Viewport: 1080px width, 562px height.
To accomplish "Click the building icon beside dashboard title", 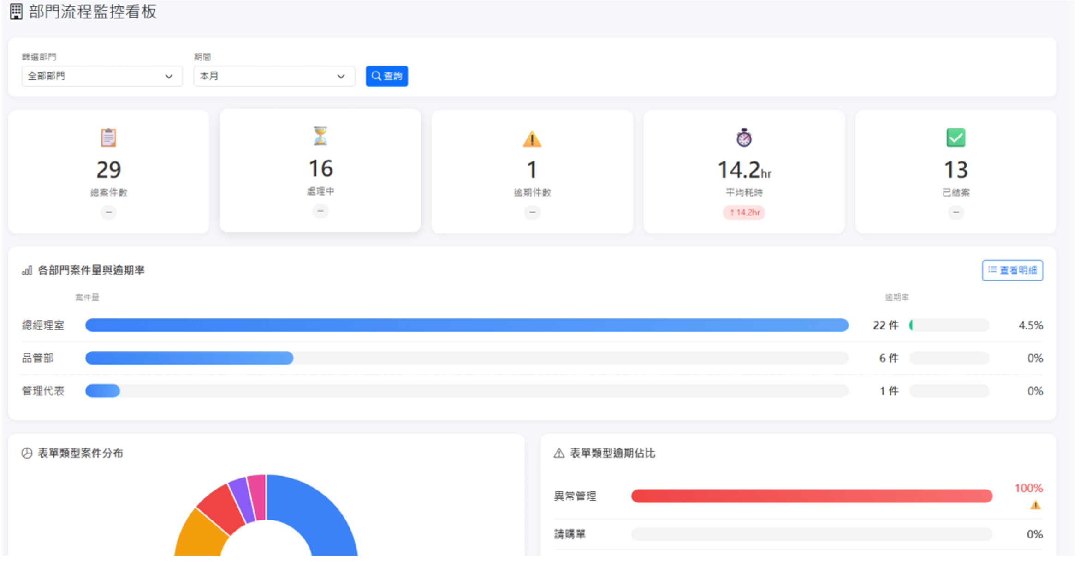I will 16,12.
